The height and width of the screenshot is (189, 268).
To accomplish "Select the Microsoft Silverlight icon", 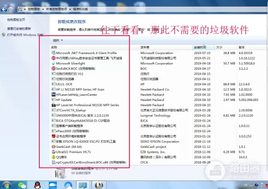I will tap(54, 63).
